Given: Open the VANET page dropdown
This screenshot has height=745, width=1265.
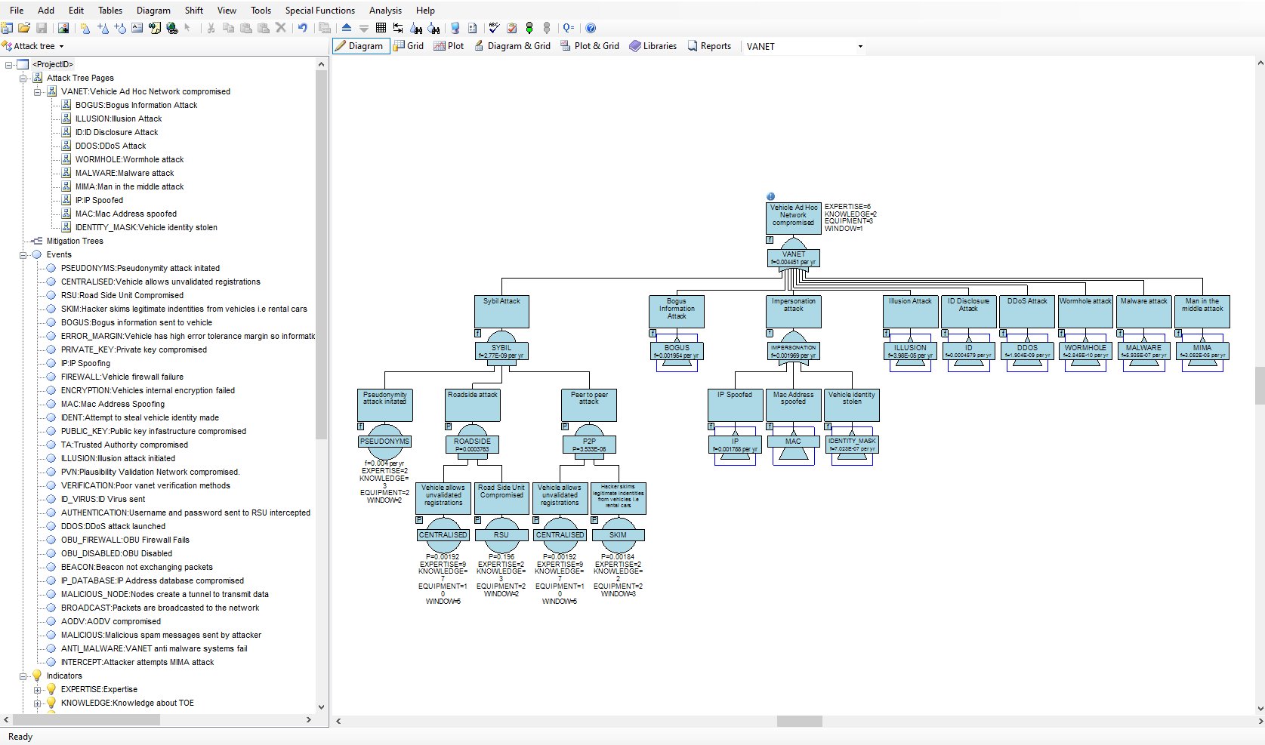Looking at the screenshot, I should 859,47.
